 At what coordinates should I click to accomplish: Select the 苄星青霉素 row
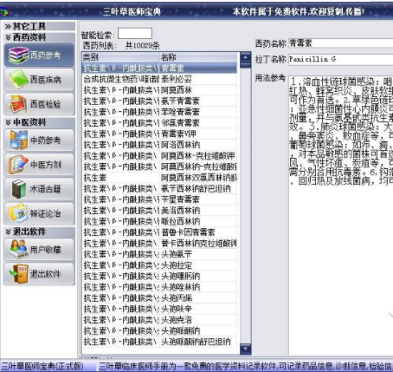pyautogui.click(x=159, y=199)
